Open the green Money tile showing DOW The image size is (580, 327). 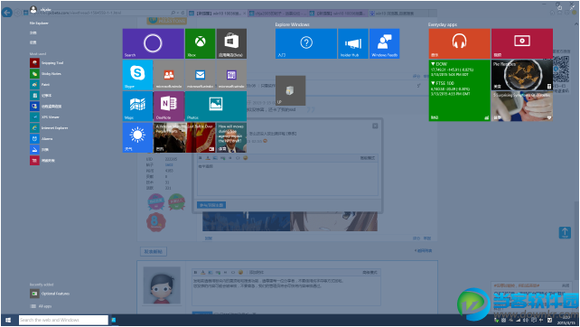pos(460,90)
